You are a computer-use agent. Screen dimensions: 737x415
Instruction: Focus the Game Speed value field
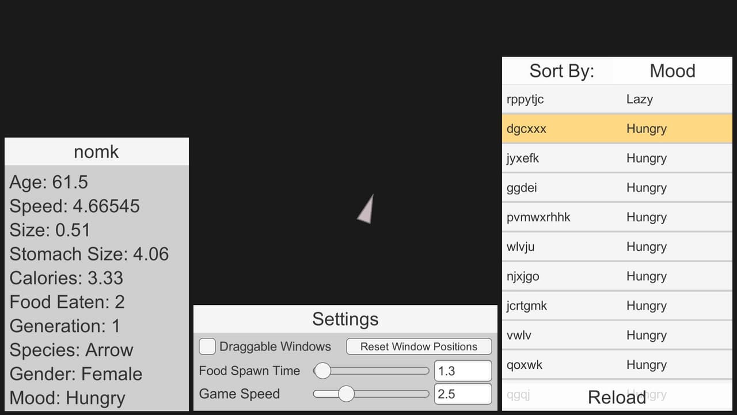tap(463, 394)
